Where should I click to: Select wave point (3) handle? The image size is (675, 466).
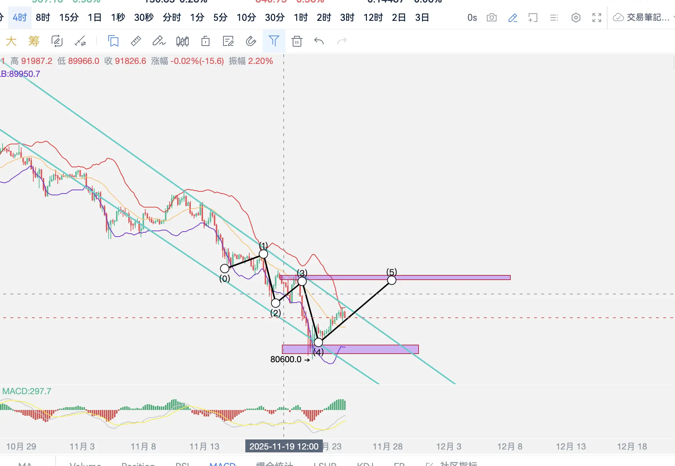[302, 281]
